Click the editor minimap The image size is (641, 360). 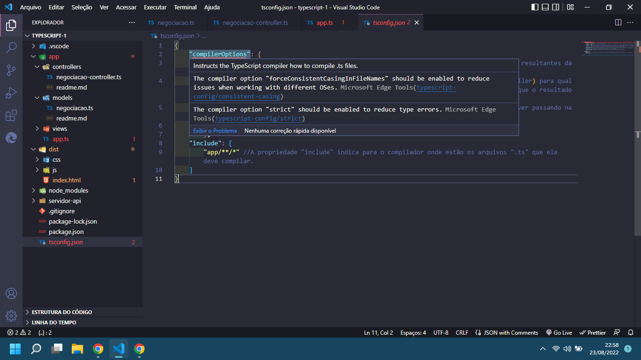click(x=607, y=48)
